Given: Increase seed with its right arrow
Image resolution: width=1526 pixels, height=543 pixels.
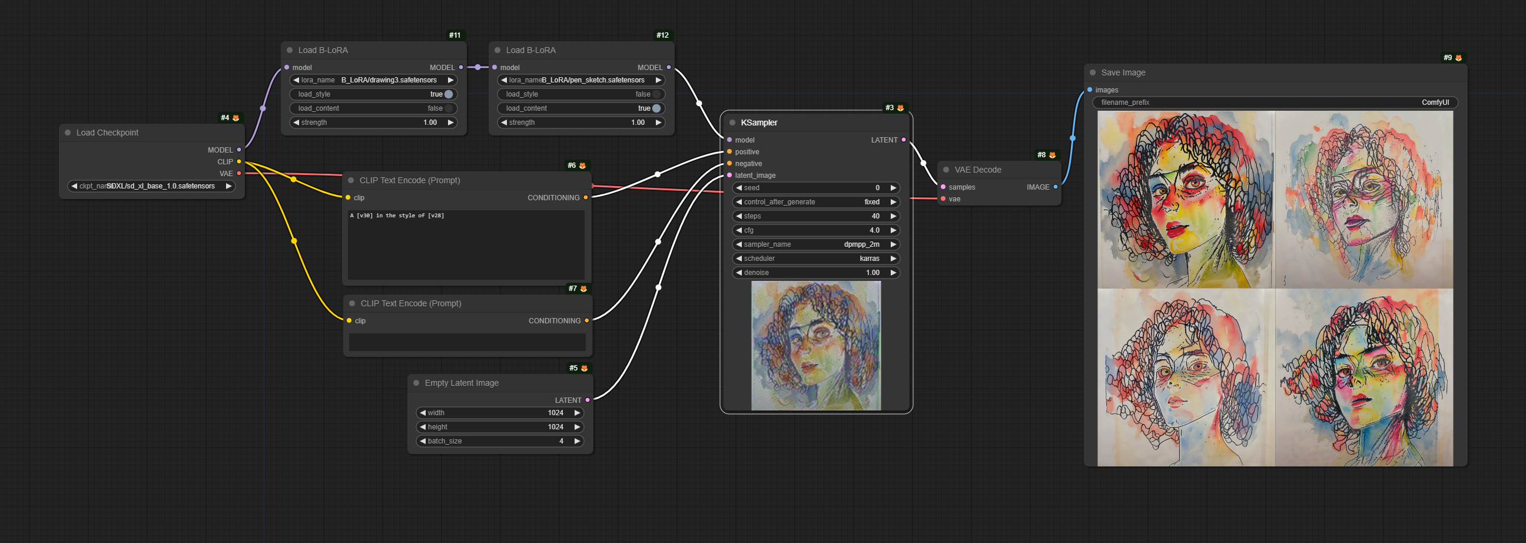Looking at the screenshot, I should click(x=893, y=188).
